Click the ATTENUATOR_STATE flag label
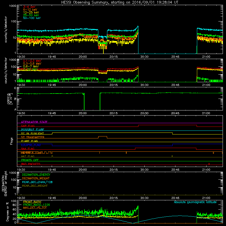226x226 pixels. pos(34,122)
